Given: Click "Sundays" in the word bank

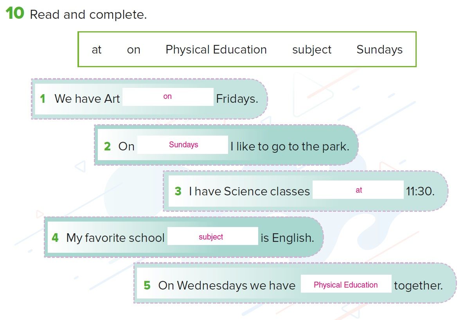Looking at the screenshot, I should pyautogui.click(x=379, y=50).
